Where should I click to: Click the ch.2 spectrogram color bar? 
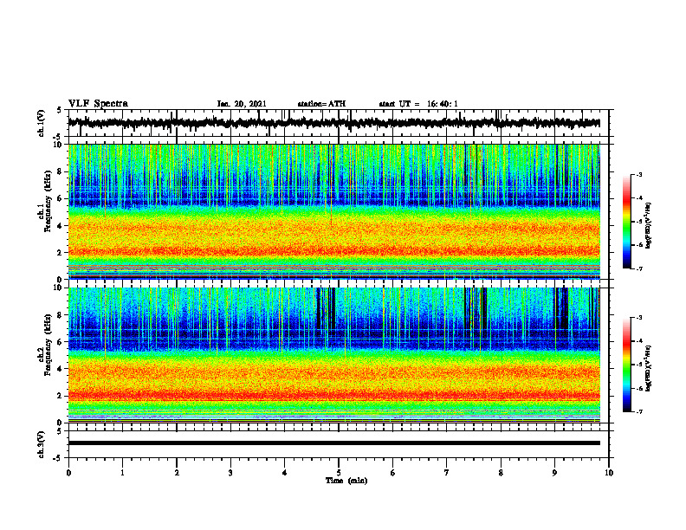coord(626,365)
